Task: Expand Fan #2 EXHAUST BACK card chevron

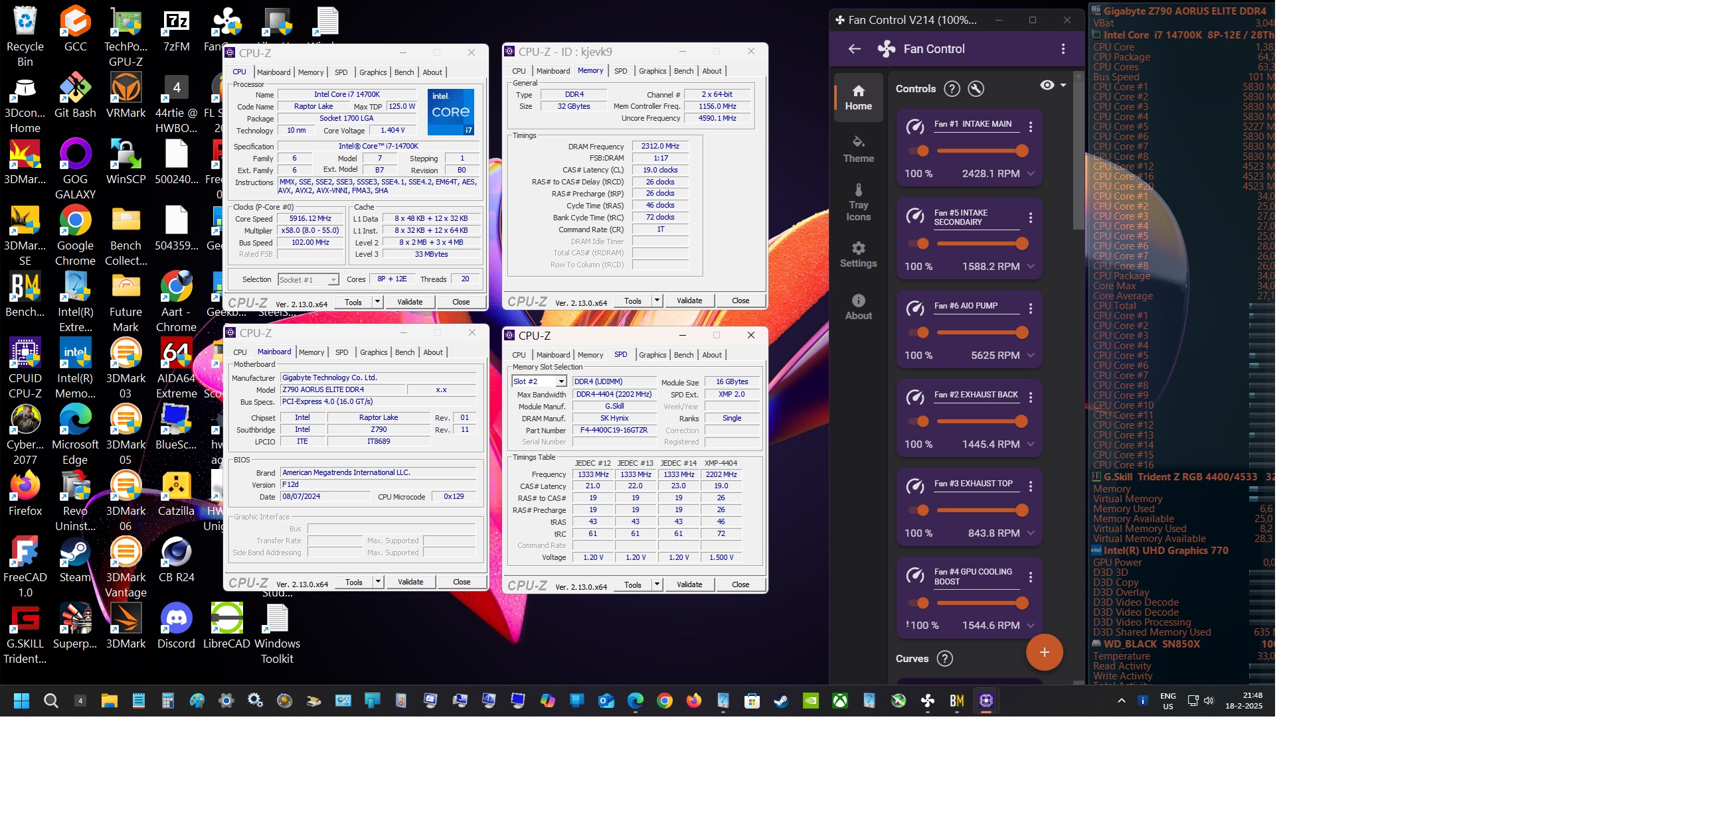Action: pyautogui.click(x=1030, y=444)
